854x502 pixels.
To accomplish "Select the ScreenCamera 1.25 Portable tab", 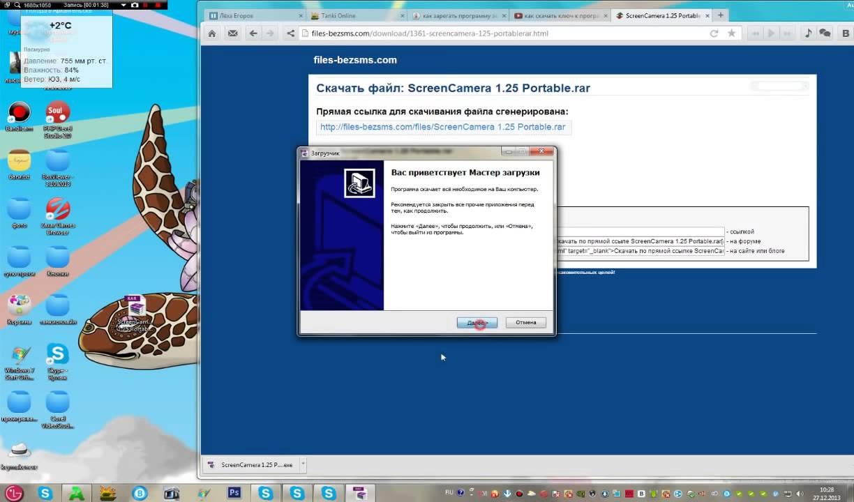I will tap(661, 15).
